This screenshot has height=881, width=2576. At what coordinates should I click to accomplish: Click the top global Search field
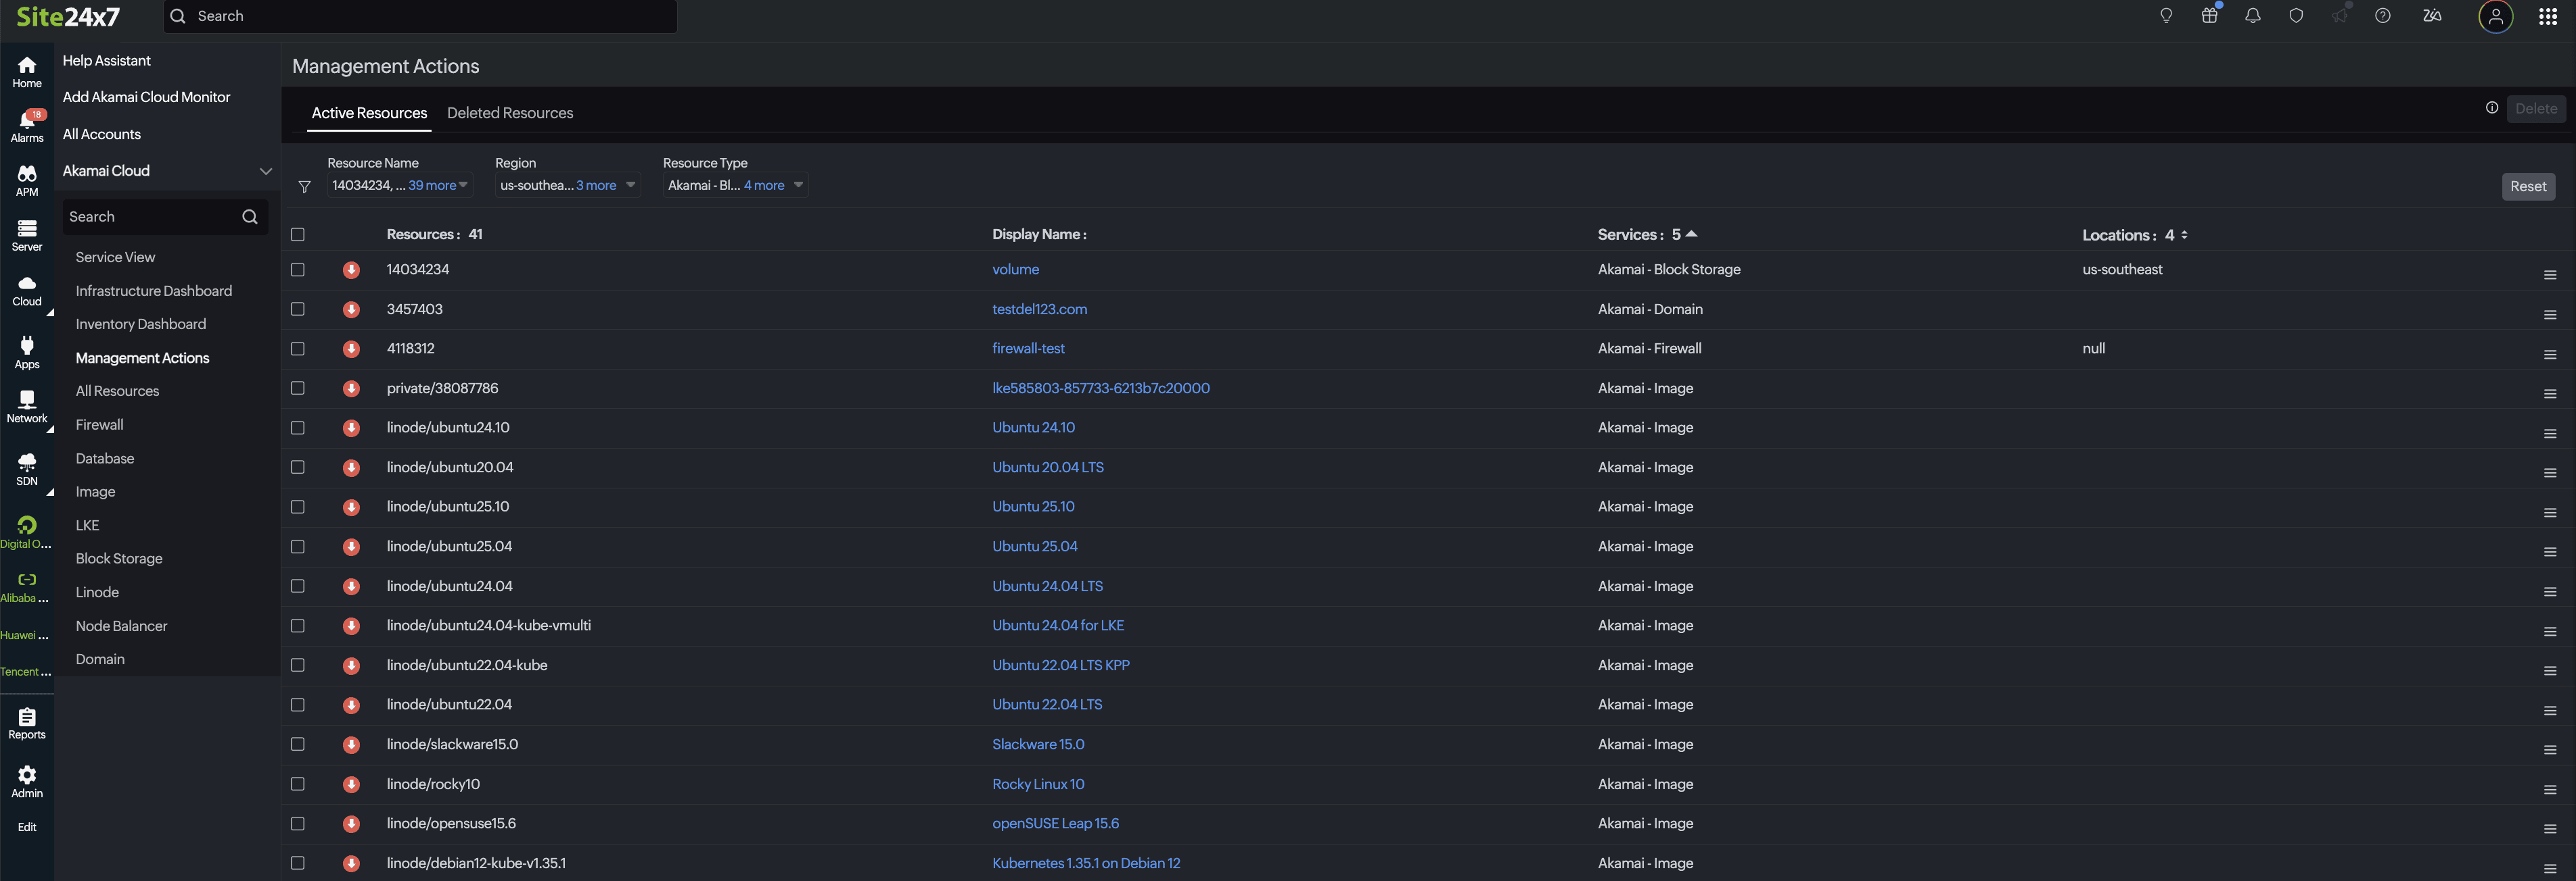420,16
